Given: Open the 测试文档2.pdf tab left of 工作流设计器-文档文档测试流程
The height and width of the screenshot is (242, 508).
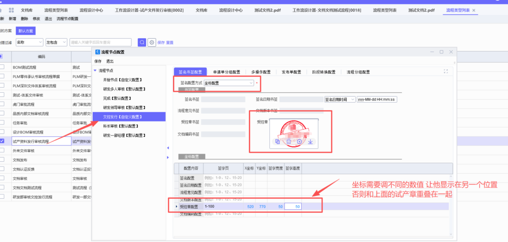Looking at the screenshot, I should coord(267,10).
